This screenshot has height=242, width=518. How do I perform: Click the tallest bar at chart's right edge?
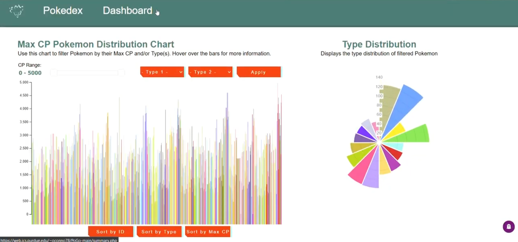pos(278,154)
